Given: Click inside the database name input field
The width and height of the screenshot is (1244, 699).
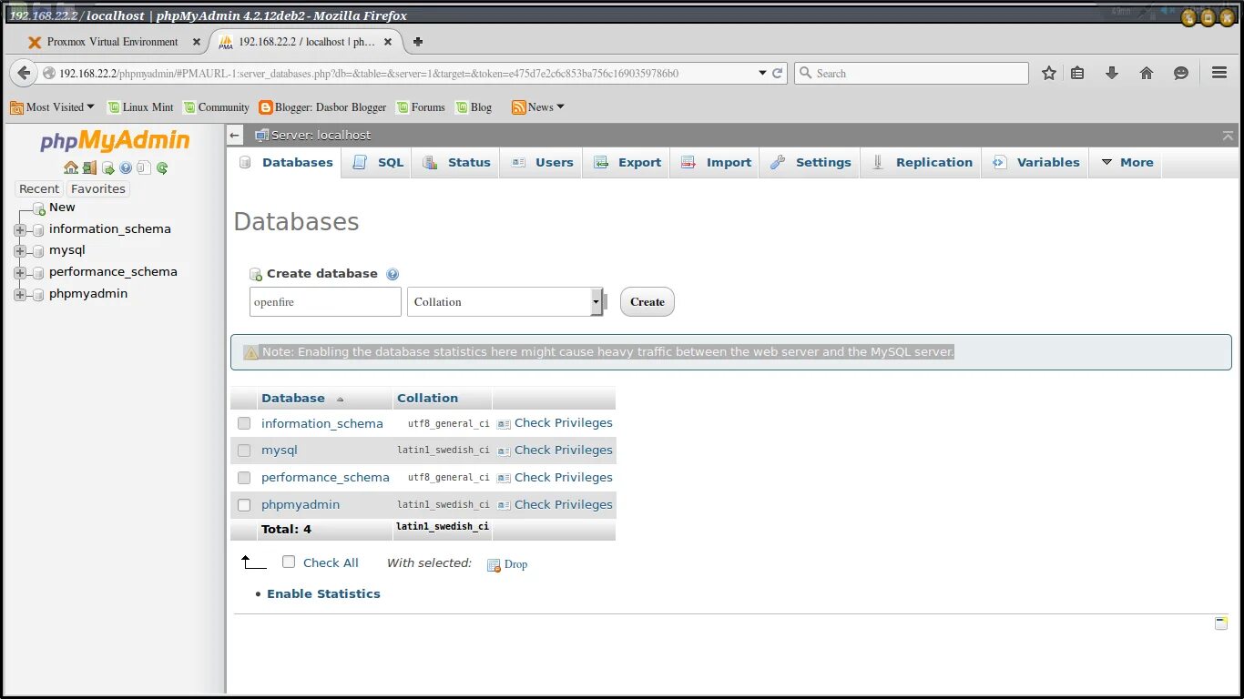Looking at the screenshot, I should click(x=324, y=301).
